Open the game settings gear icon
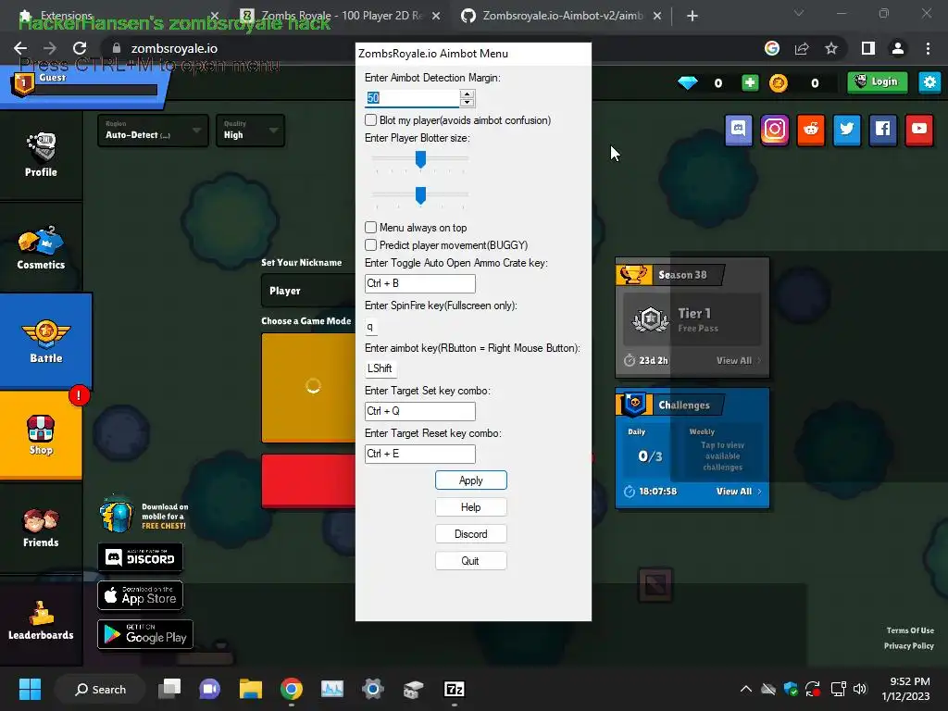This screenshot has height=711, width=948. (x=929, y=82)
